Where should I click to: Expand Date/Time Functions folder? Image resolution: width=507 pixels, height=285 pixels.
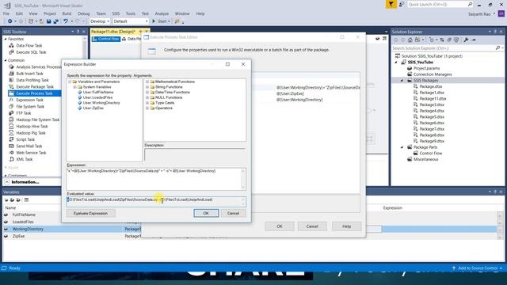147,92
